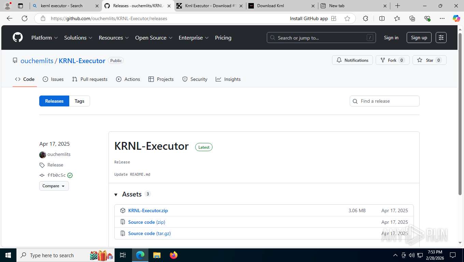Open commit ffb0c5c link
464x262 pixels.
[x=57, y=175]
